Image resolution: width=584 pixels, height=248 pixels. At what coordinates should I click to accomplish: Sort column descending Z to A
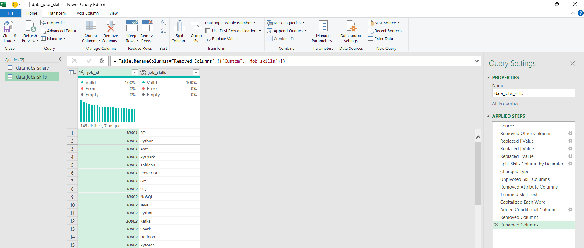point(163,31)
